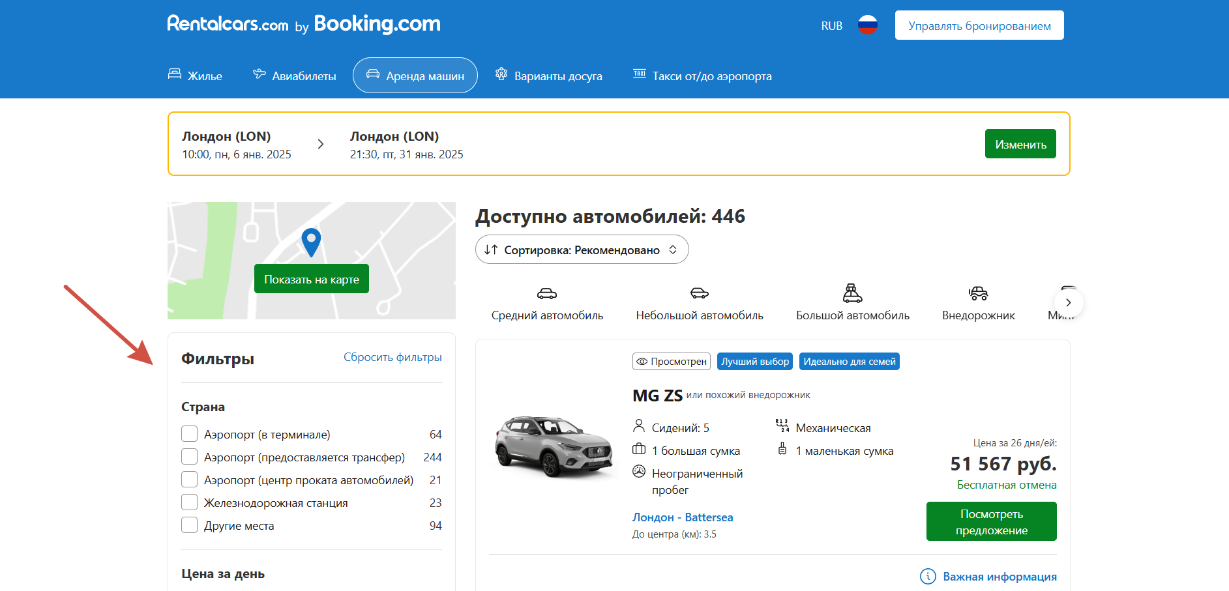Click Показать на карте button
The height and width of the screenshot is (591, 1229).
312,279
